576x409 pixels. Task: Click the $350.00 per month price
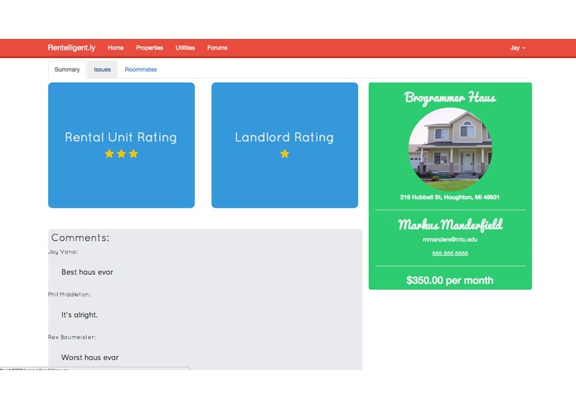pos(450,280)
